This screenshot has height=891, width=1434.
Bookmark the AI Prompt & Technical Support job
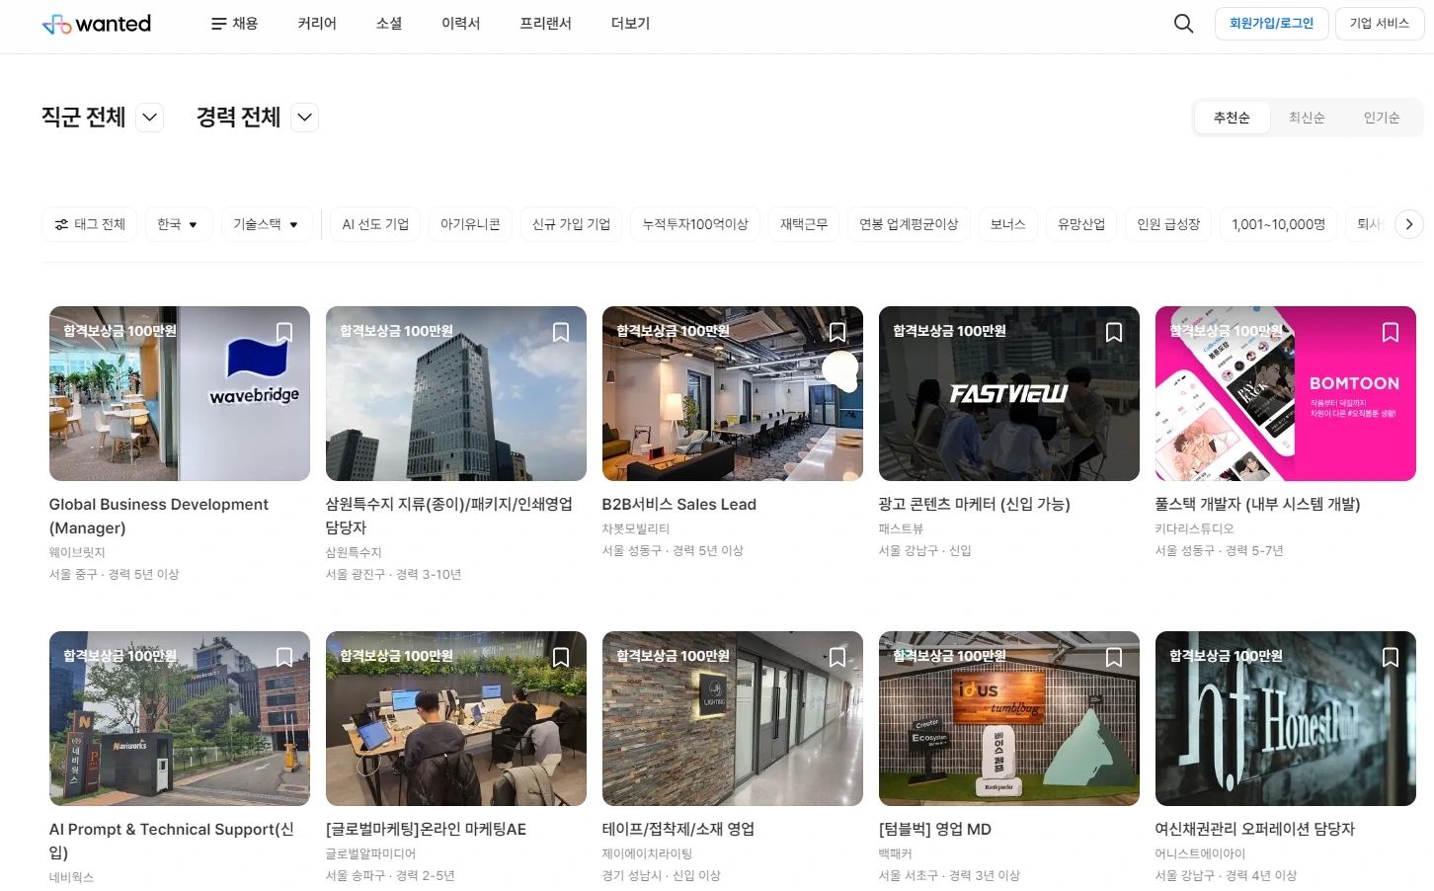(284, 657)
